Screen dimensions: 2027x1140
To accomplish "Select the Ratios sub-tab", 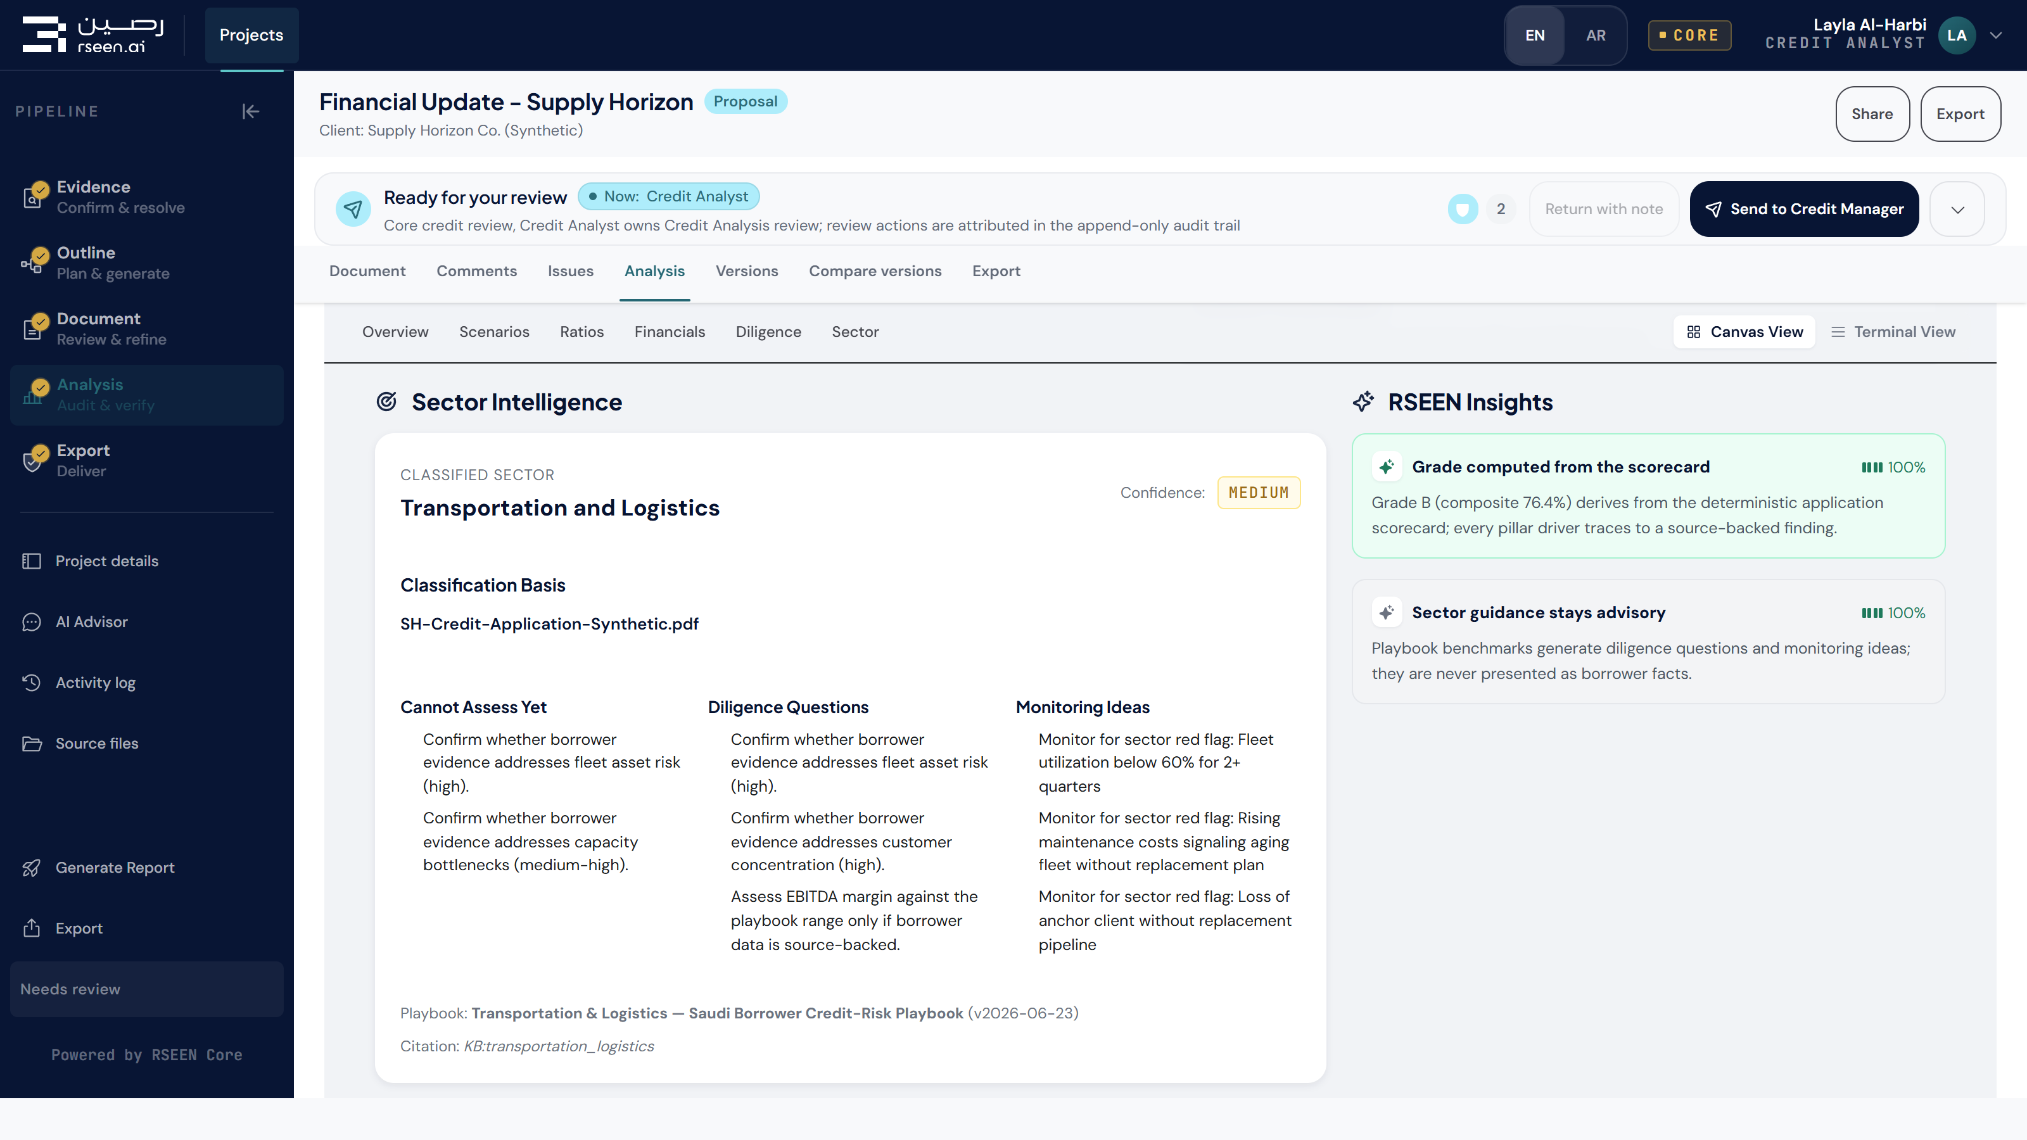I will 581,332.
